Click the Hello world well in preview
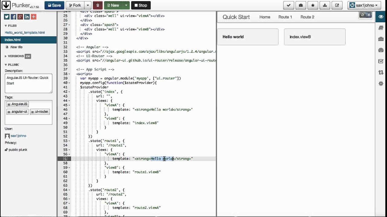 [248, 37]
